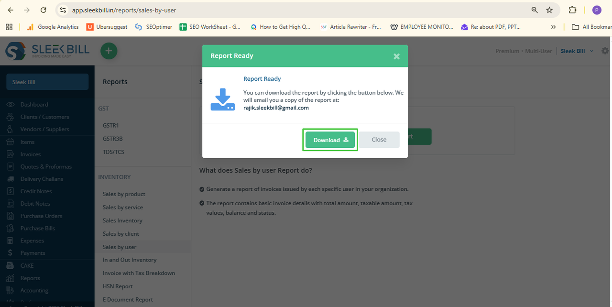Open Sales by product report
Viewport: 612px width, 307px height.
[x=124, y=194]
